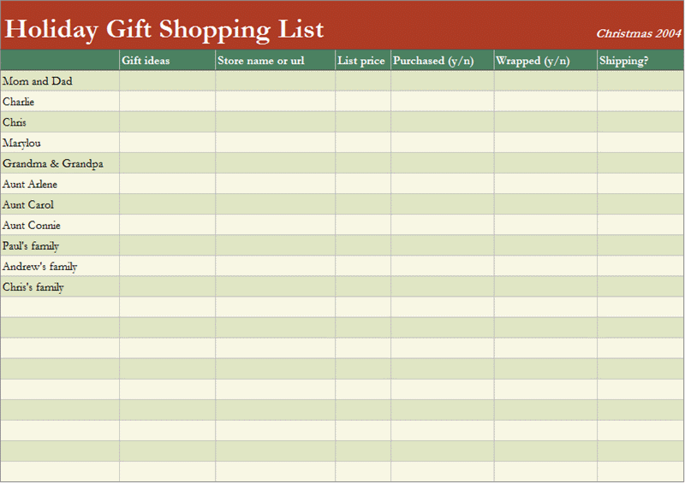Viewport: 685px width, 483px height.
Task: Click the Paul's family cell
Action: pyautogui.click(x=60, y=245)
